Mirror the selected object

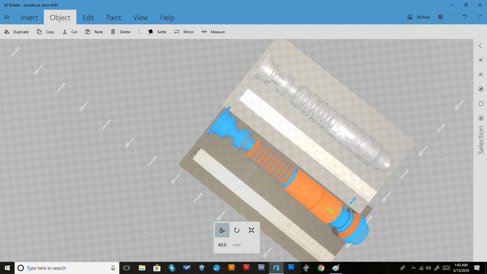[x=184, y=32]
